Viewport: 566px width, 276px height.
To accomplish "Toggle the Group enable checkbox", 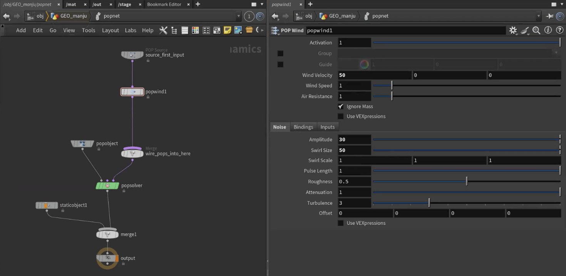I will click(x=280, y=54).
